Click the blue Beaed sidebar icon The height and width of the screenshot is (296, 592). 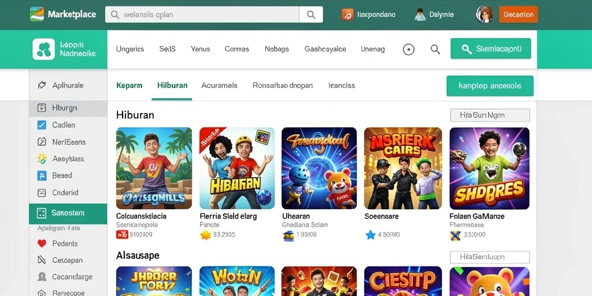click(42, 176)
